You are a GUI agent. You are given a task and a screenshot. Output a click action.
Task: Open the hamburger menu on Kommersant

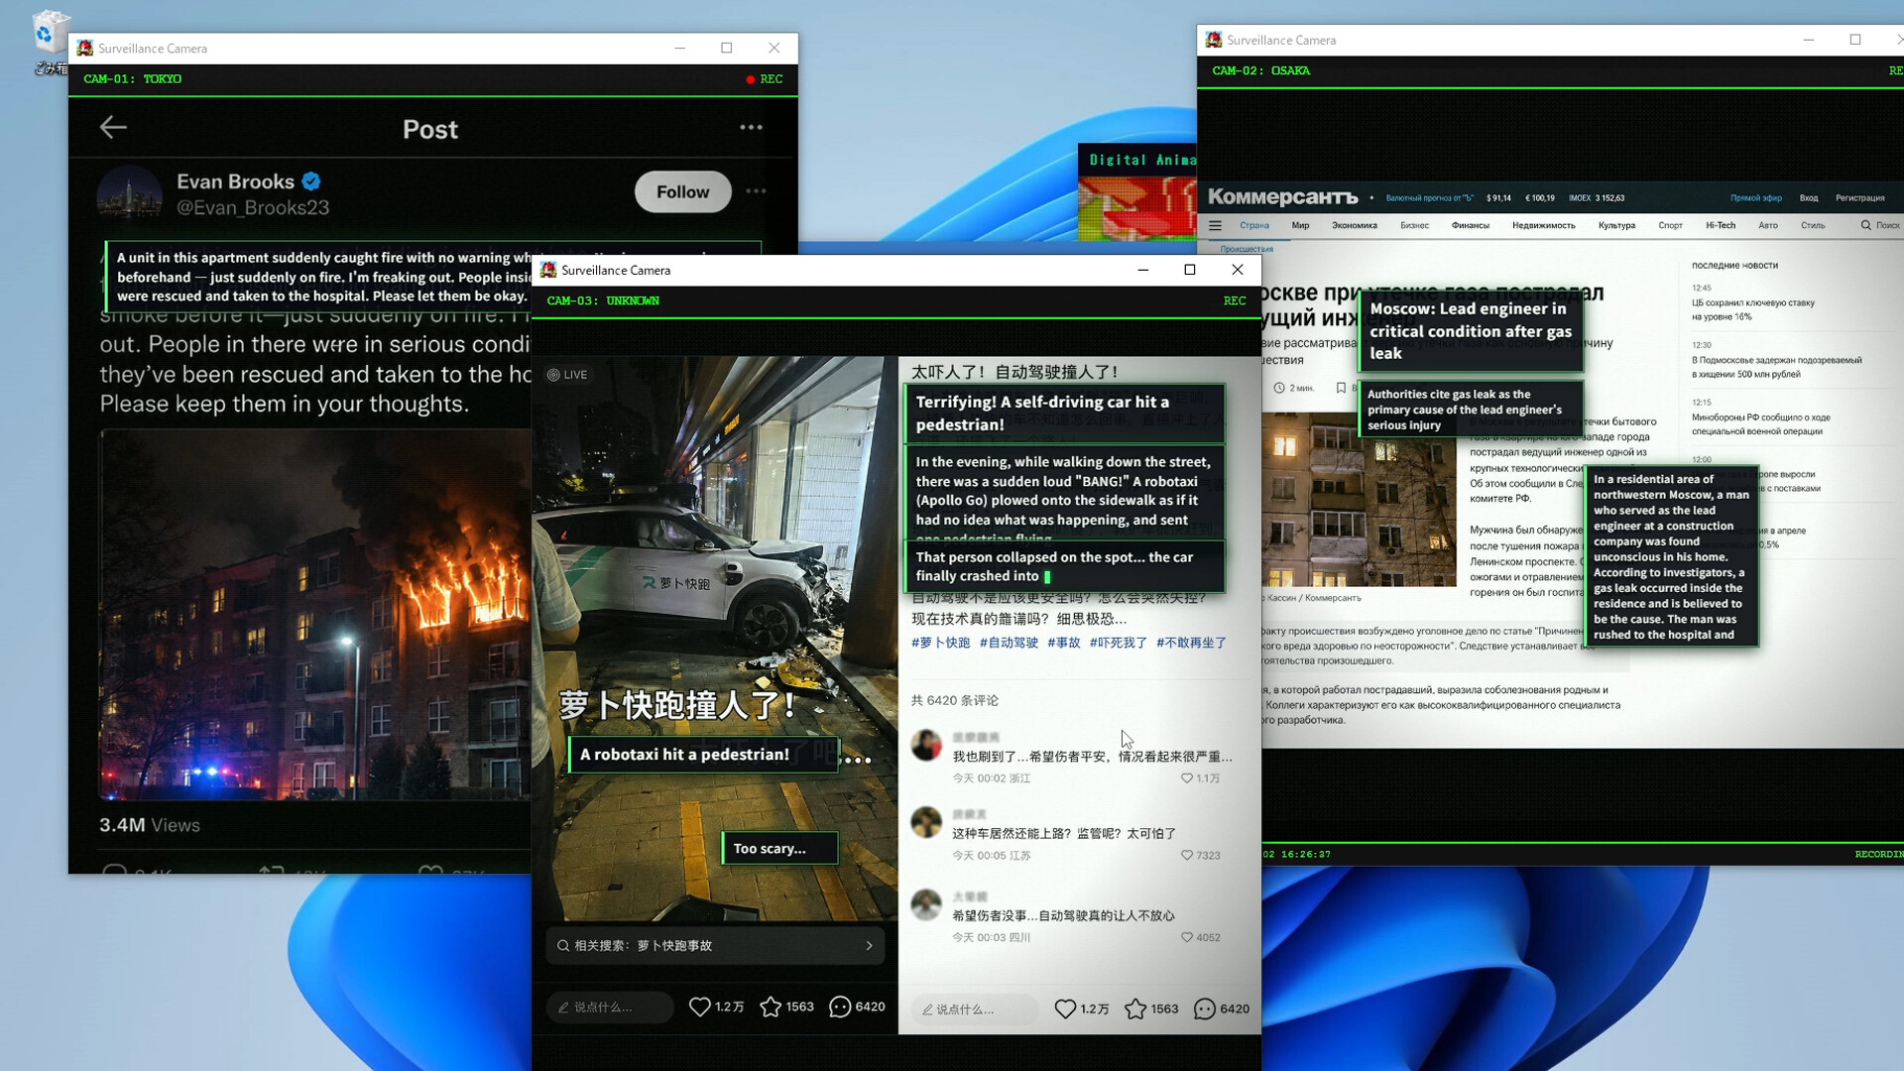pyautogui.click(x=1215, y=225)
